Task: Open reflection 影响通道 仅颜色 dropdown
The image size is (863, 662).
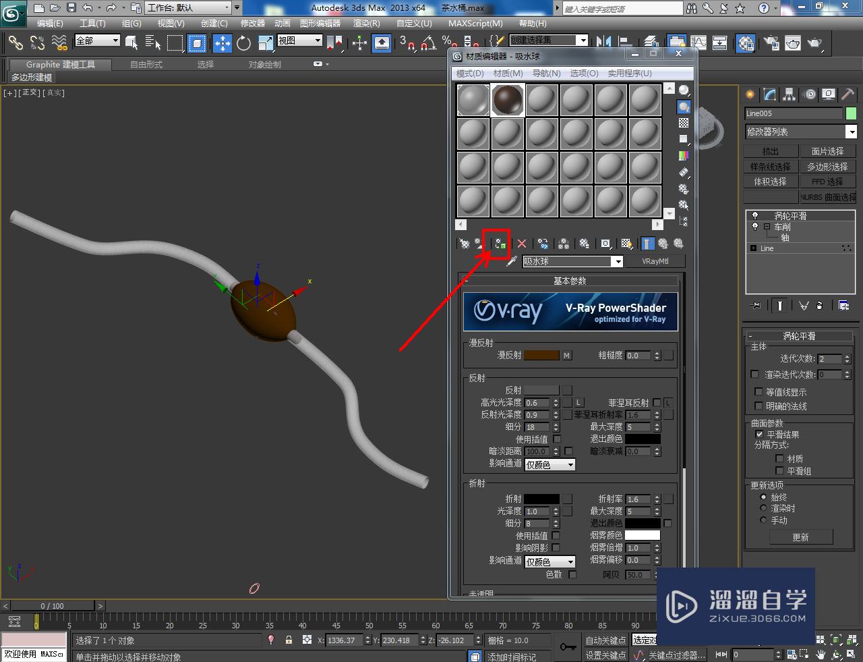Action: (x=550, y=464)
